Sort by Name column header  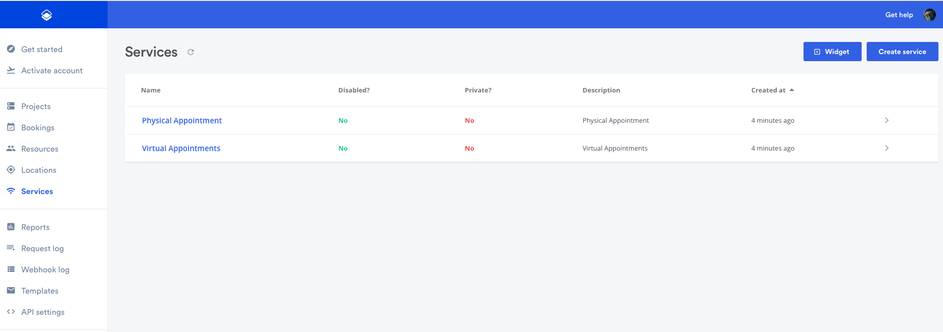click(151, 90)
